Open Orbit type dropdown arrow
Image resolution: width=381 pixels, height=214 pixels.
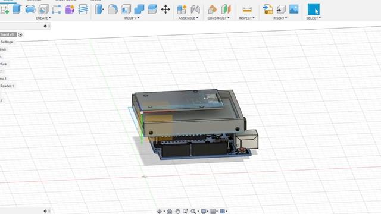[164, 212]
